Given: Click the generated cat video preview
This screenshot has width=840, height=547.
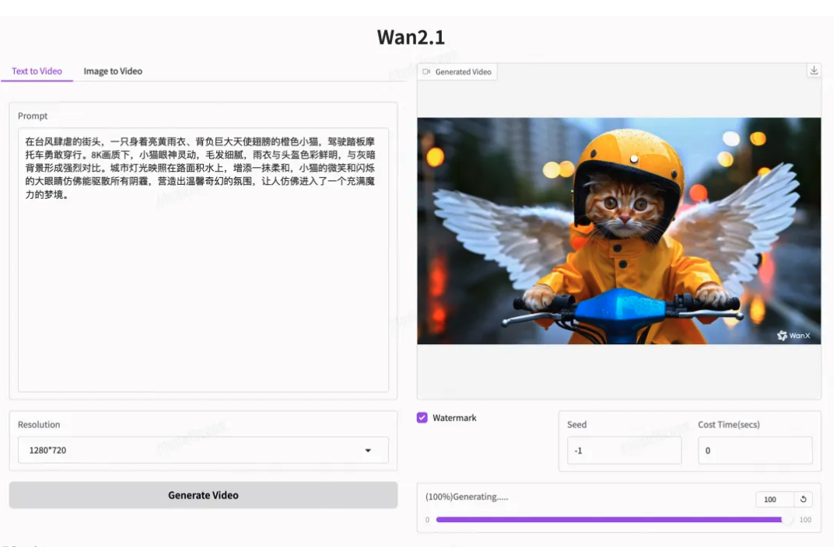Looking at the screenshot, I should click(619, 231).
